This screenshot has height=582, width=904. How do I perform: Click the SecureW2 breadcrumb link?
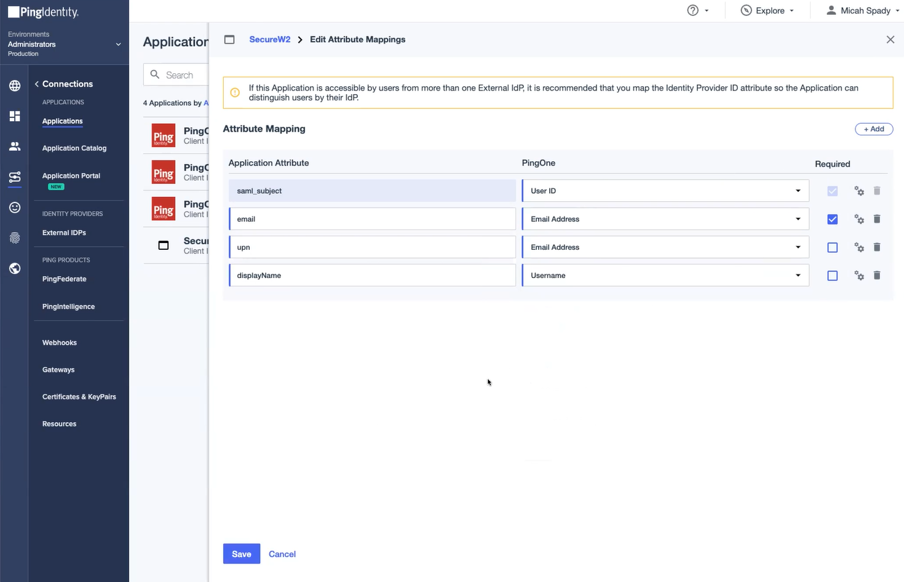[269, 39]
